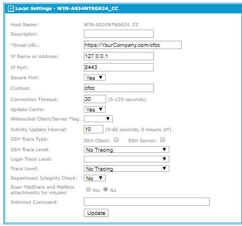This screenshot has width=242, height=226.
Task: Collapse the Local Settings panel
Action: click(x=11, y=8)
